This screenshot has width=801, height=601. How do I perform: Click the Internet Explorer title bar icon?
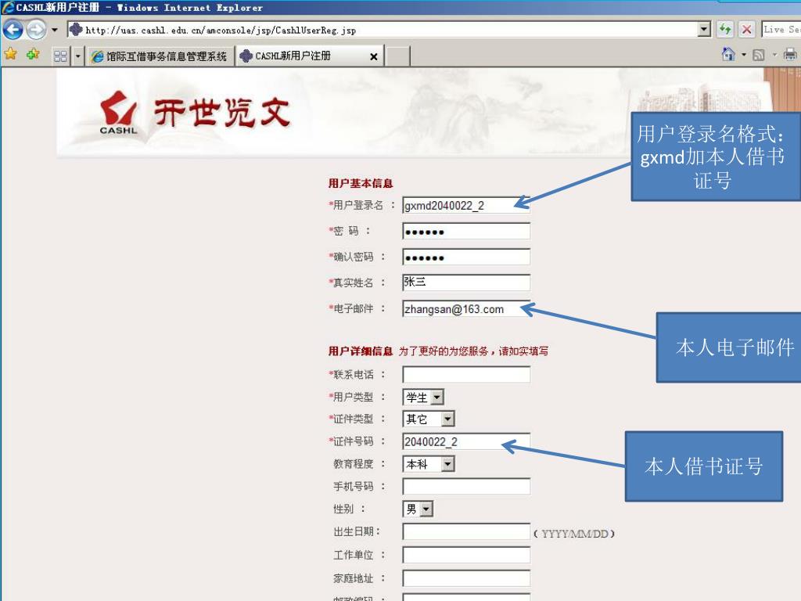click(x=8, y=7)
